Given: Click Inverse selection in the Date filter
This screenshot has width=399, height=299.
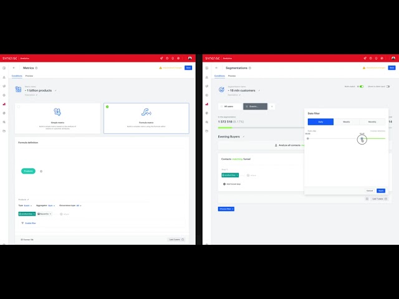Looking at the screenshot, I should [378, 131].
